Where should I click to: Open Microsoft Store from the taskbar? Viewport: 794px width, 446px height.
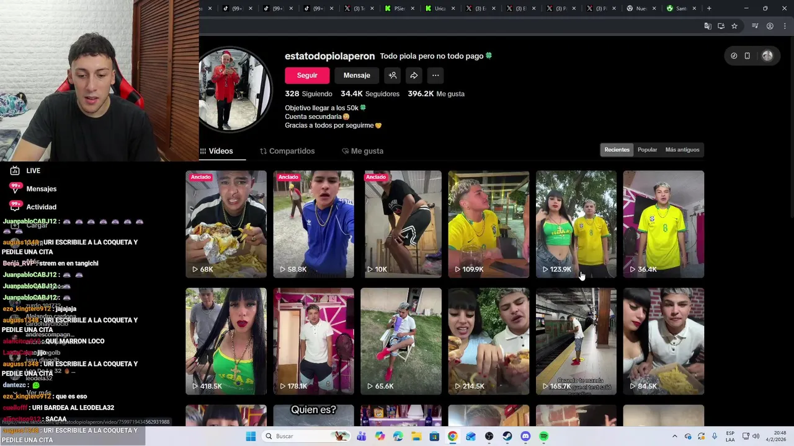coord(434,436)
